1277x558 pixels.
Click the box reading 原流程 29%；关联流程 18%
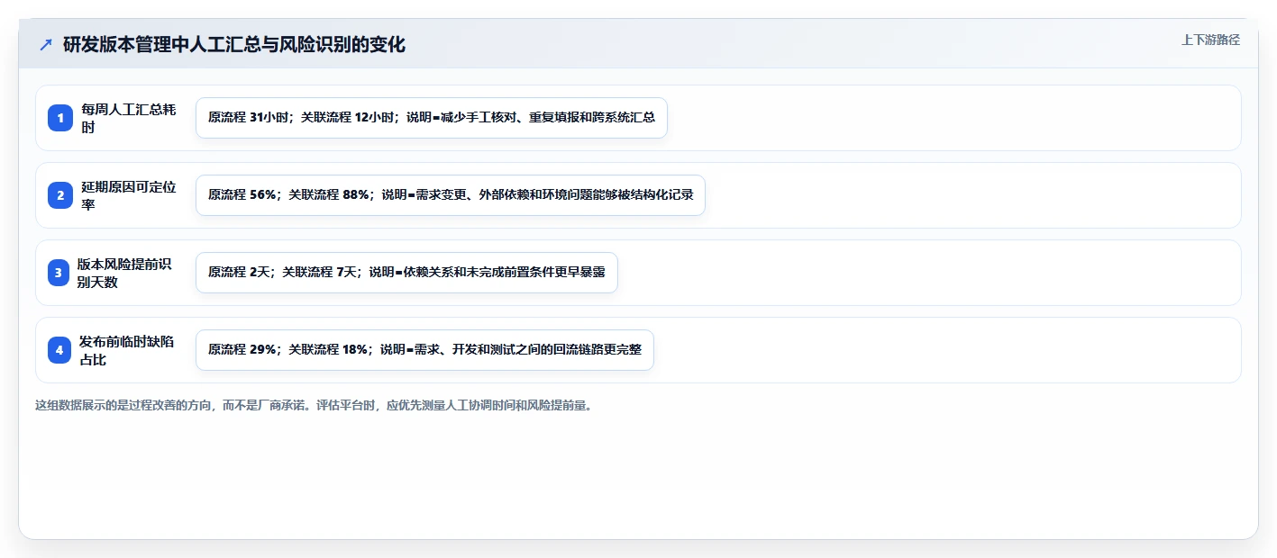pos(424,350)
